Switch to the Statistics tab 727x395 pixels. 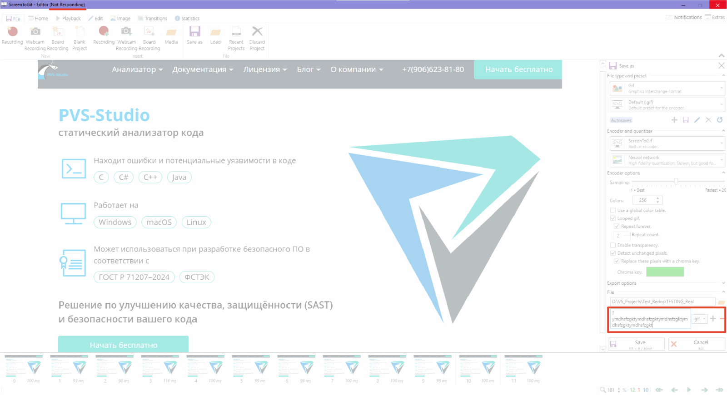tap(187, 19)
